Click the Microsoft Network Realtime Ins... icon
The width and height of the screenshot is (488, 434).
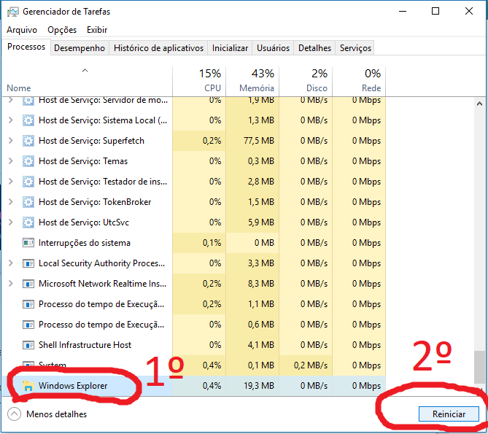[x=28, y=284]
